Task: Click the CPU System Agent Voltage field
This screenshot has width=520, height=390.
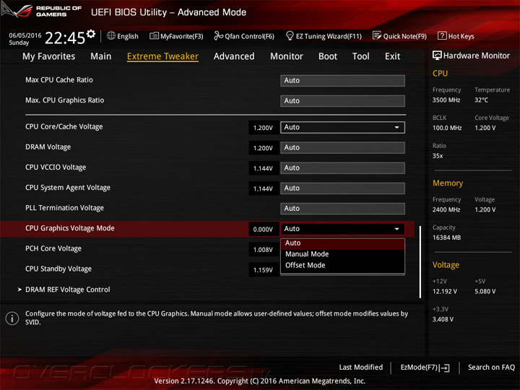Action: click(342, 188)
